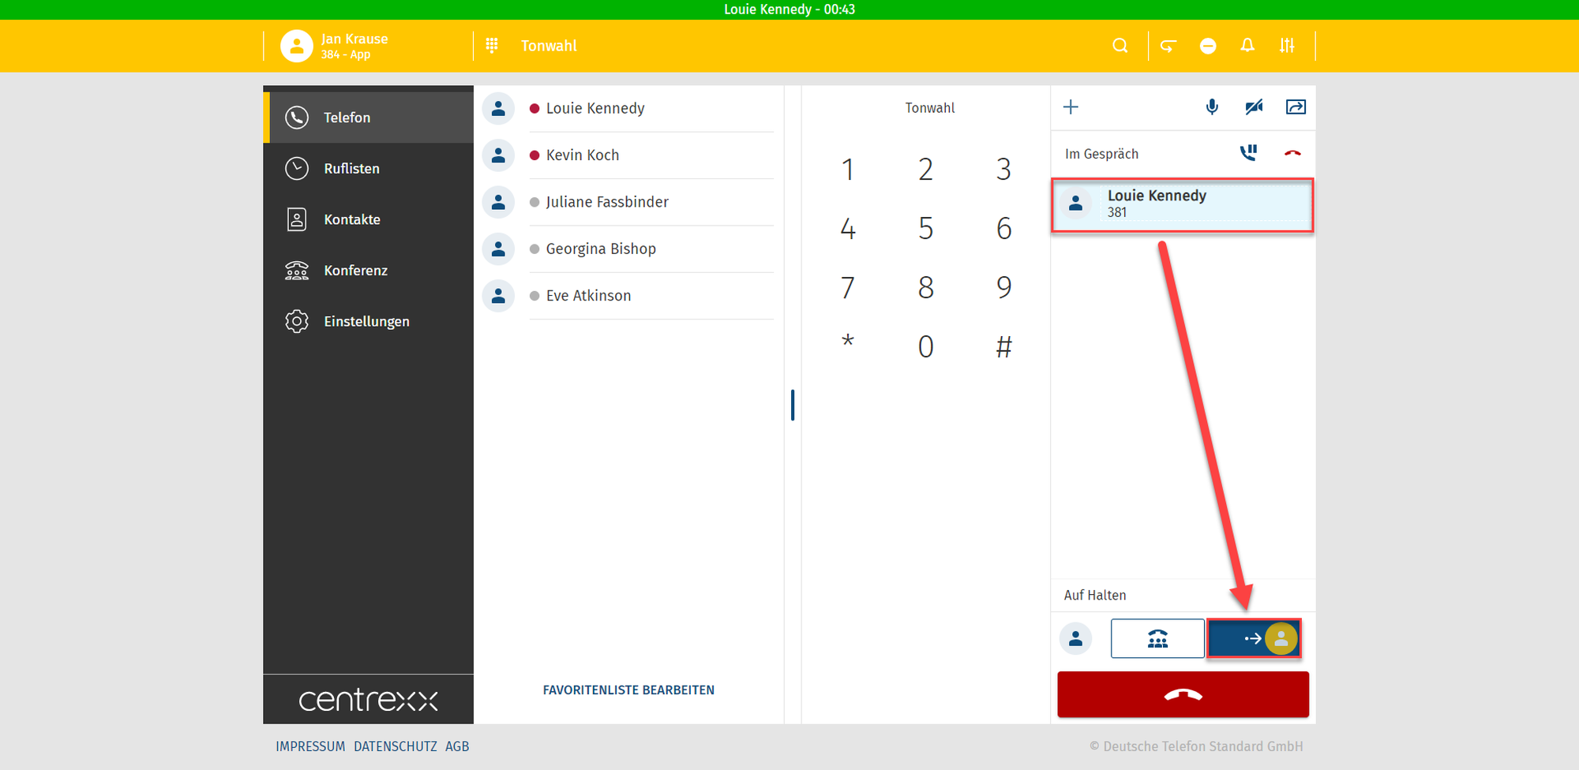Screen dimensions: 1579x770
Task: Open audio settings sliders icon
Action: coord(1287,46)
